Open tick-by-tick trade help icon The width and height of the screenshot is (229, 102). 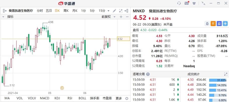pos(148,74)
